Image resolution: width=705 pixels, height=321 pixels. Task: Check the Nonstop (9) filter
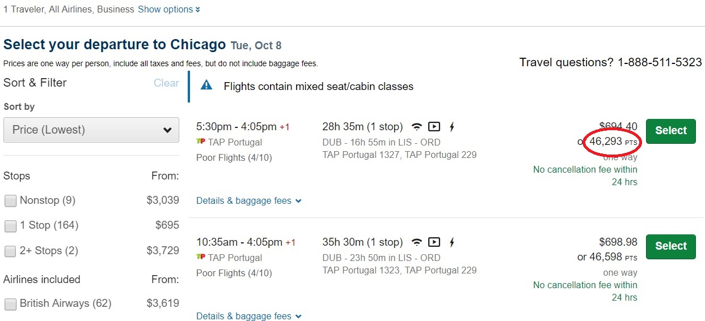[10, 200]
